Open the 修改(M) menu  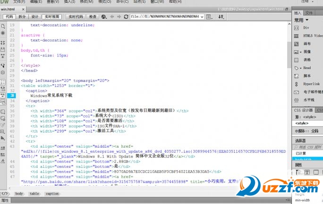[x=86, y=1]
